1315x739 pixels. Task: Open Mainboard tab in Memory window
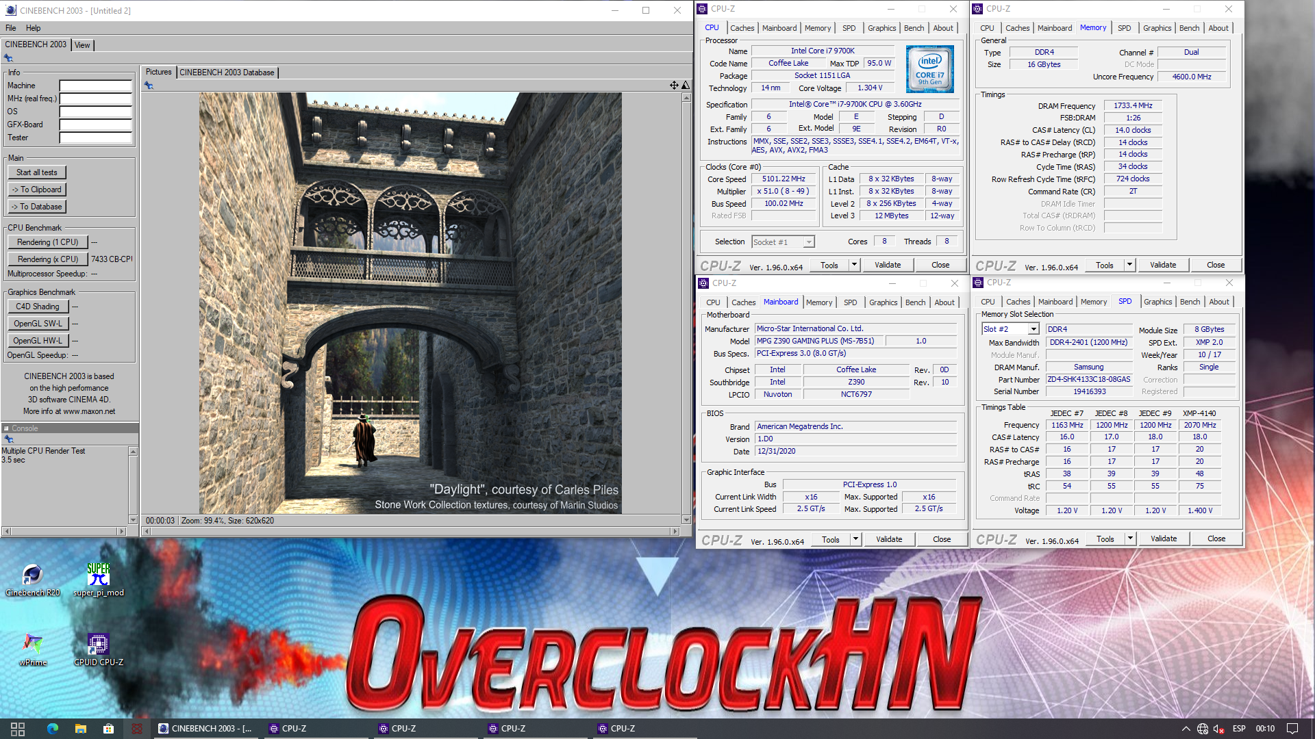tap(1054, 28)
